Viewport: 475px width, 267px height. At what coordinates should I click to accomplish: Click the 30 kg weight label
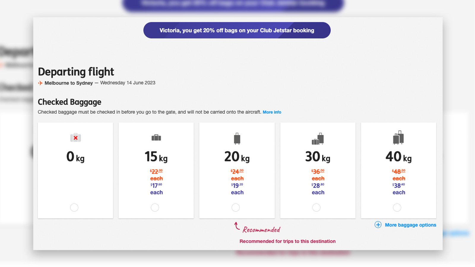click(x=318, y=157)
